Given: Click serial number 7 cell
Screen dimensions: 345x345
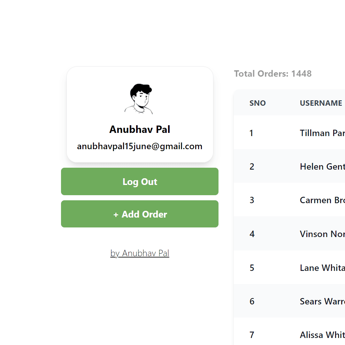Looking at the screenshot, I should pyautogui.click(x=252, y=335).
